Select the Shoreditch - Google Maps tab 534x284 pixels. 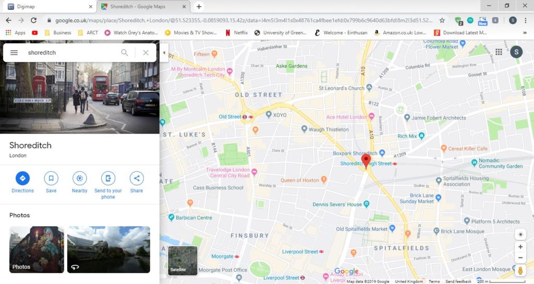click(143, 6)
